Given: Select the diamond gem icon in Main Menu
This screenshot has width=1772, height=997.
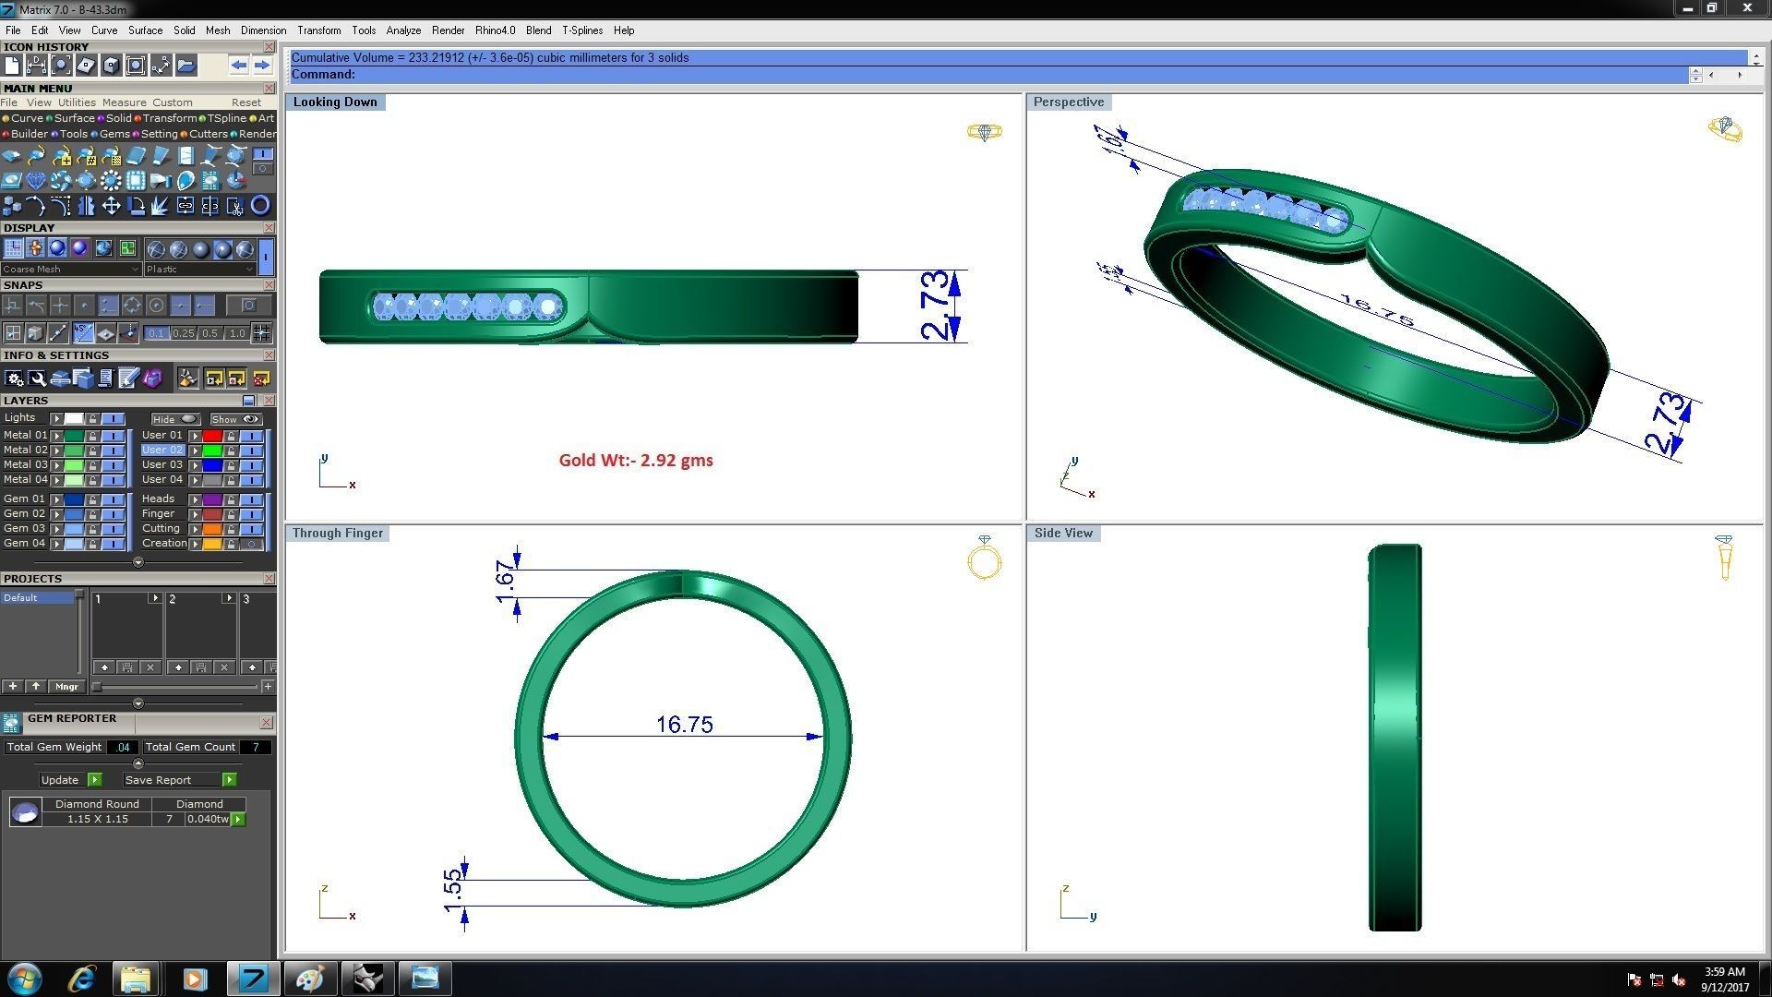Looking at the screenshot, I should point(36,180).
